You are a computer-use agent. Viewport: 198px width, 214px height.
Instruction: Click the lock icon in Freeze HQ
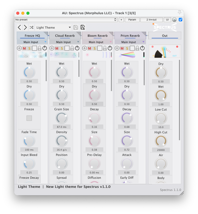pyautogui.click(x=40, y=48)
